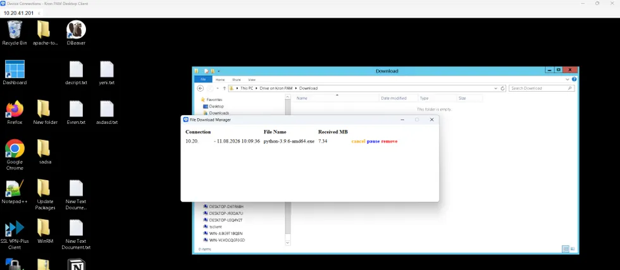Open the Notion app icon on desktop
This screenshot has height=270, width=620.
point(76,265)
